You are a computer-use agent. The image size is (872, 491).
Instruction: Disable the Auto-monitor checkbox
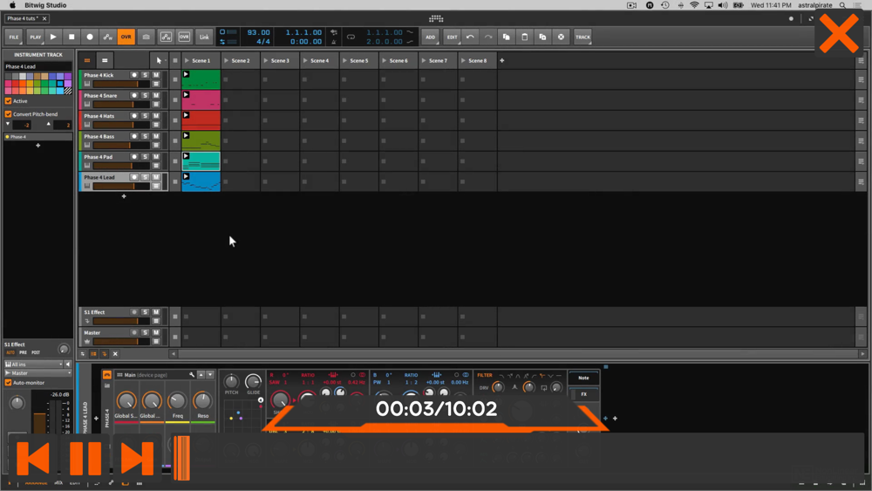point(9,383)
